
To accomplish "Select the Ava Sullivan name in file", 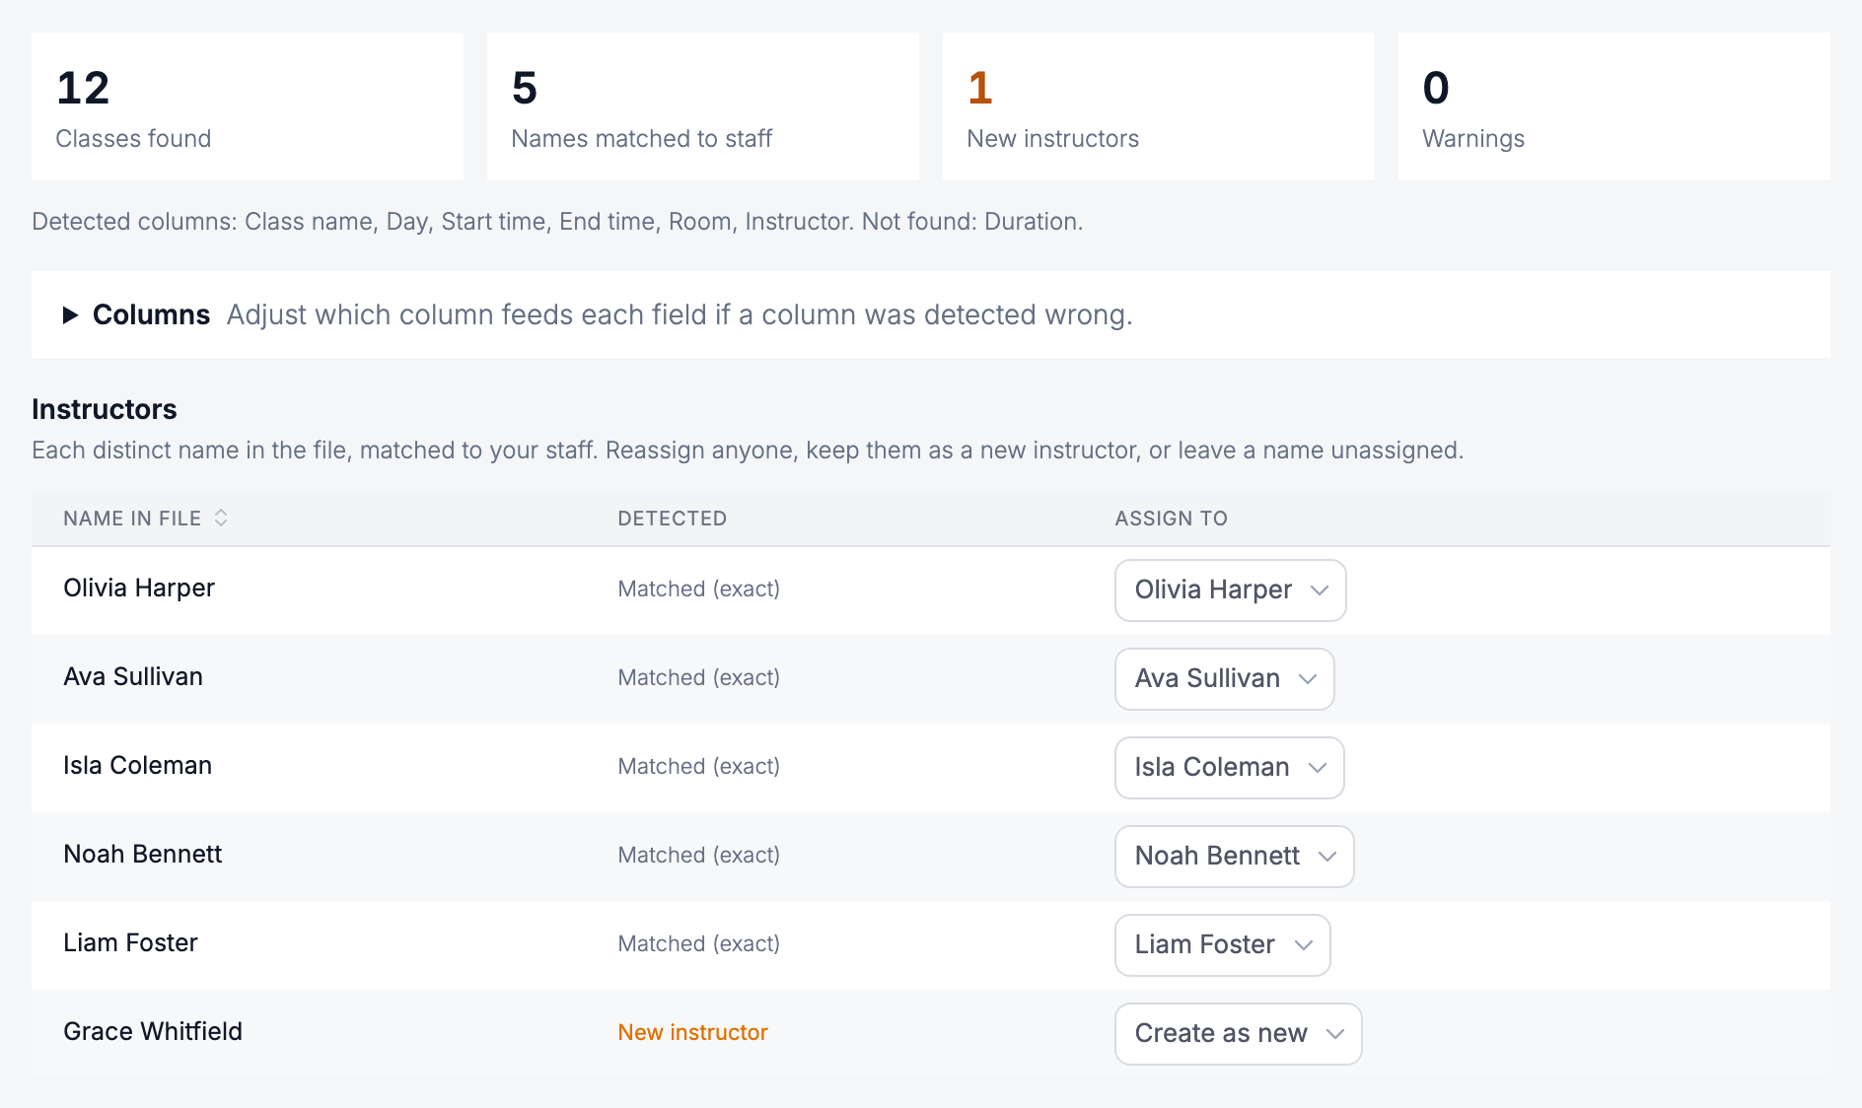I will point(133,677).
